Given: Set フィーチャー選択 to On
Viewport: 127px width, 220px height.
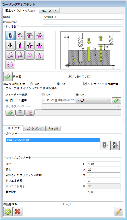Looking at the screenshot, I should pos(43,95).
